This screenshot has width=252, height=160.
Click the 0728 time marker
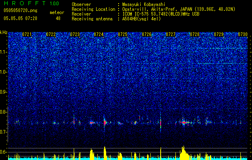pos(195,34)
